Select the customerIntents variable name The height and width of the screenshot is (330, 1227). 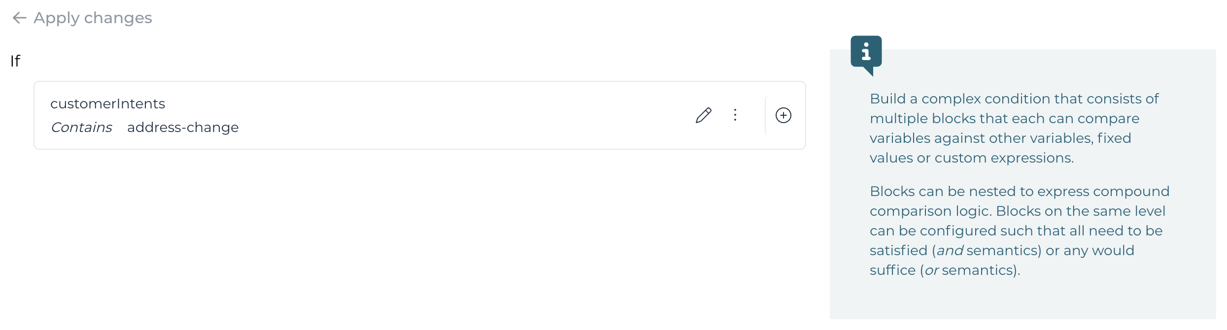107,104
